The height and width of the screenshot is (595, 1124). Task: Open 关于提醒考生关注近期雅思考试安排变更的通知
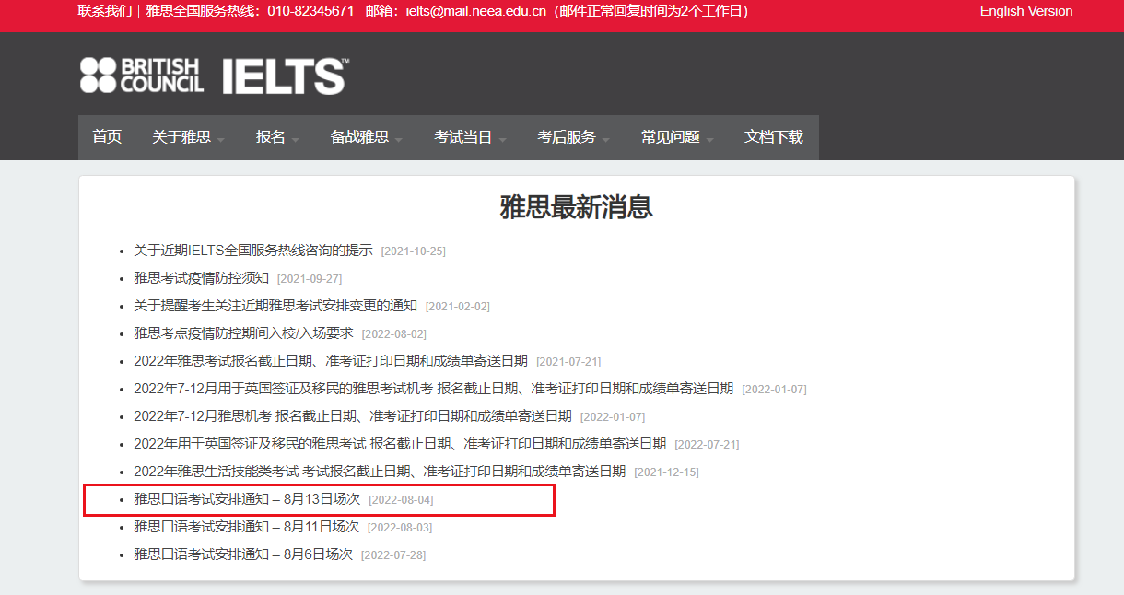[x=275, y=306]
